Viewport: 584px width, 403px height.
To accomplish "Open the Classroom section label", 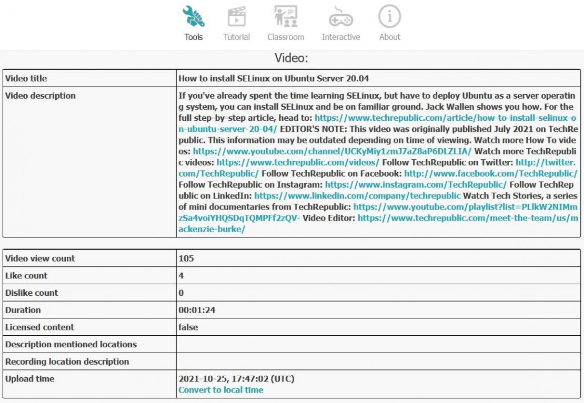I will [x=286, y=37].
